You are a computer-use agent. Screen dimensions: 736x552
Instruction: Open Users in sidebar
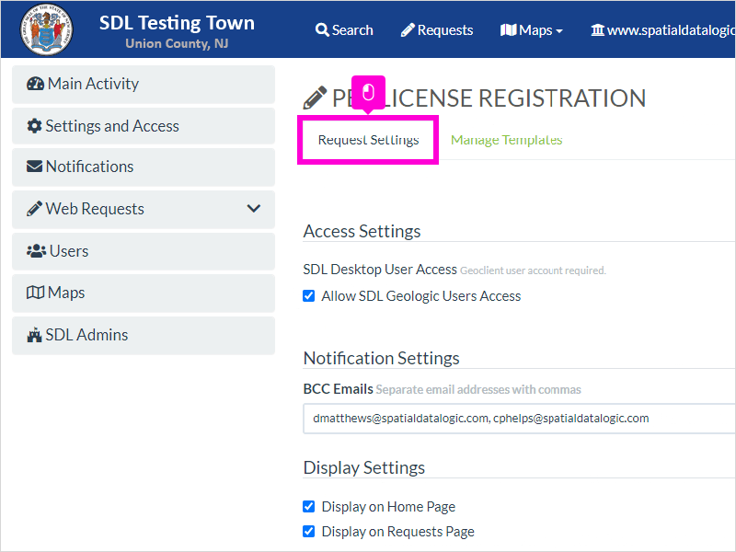144,251
